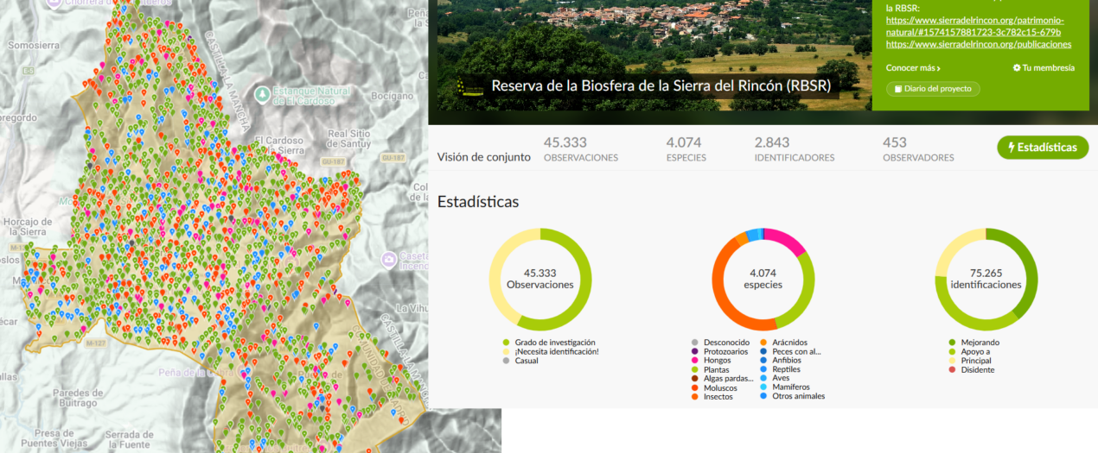
Task: Click the Aves legend entry
Action: coord(774,378)
